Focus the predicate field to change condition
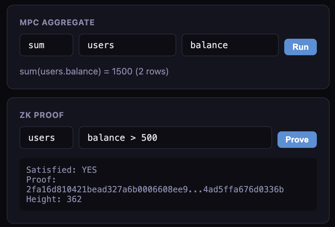 [175, 137]
